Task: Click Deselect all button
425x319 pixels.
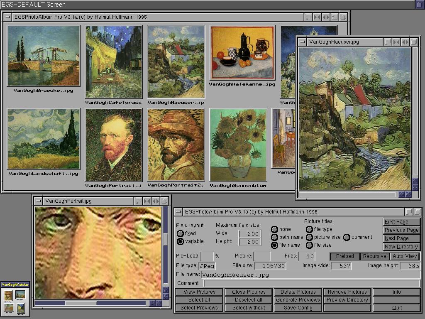Action: pos(249,300)
